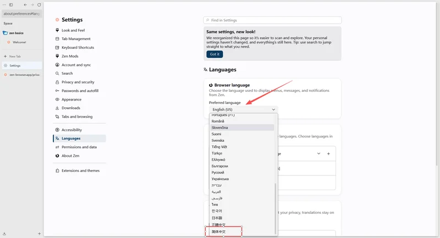The height and width of the screenshot is (238, 440).
Task: Click the Space label in sidebar
Action: 8,24
